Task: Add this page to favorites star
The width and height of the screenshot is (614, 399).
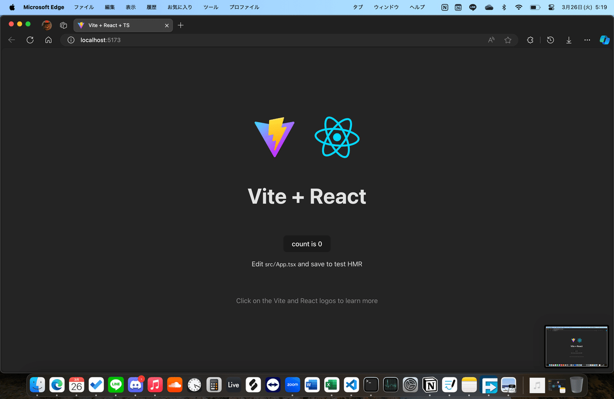Action: pyautogui.click(x=508, y=40)
